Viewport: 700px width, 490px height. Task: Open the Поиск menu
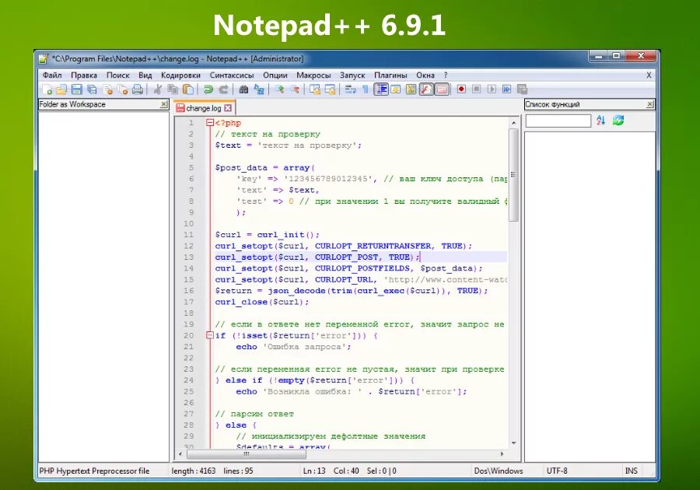[x=118, y=75]
